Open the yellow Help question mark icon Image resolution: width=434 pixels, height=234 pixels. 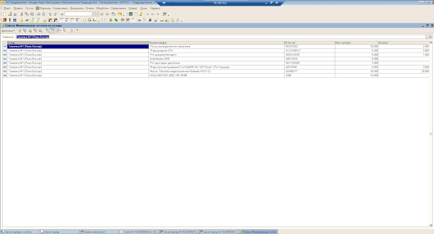[77, 31]
